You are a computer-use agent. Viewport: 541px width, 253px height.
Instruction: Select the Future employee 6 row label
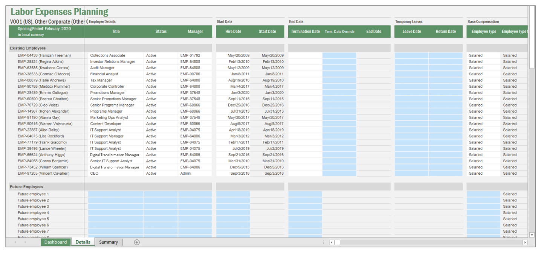point(33,225)
